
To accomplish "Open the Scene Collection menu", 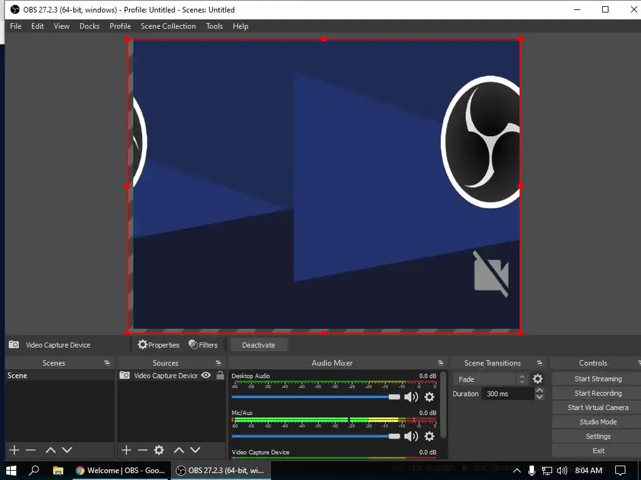I will [x=168, y=26].
